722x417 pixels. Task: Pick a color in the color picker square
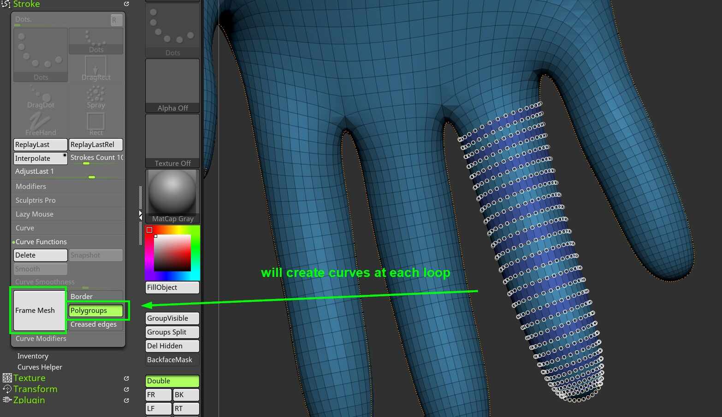[172, 253]
